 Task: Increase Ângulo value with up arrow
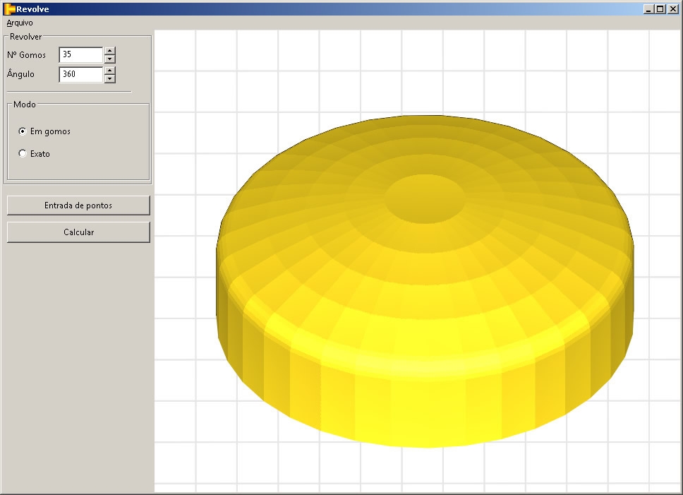[x=109, y=70]
